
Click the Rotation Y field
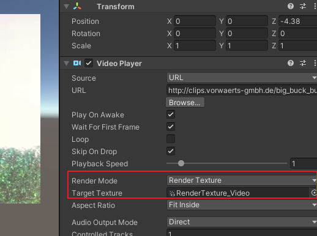pos(247,33)
